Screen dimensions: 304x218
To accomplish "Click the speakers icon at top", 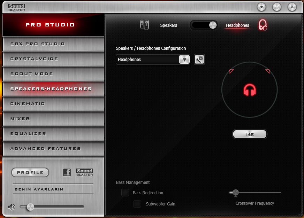I will [144, 25].
